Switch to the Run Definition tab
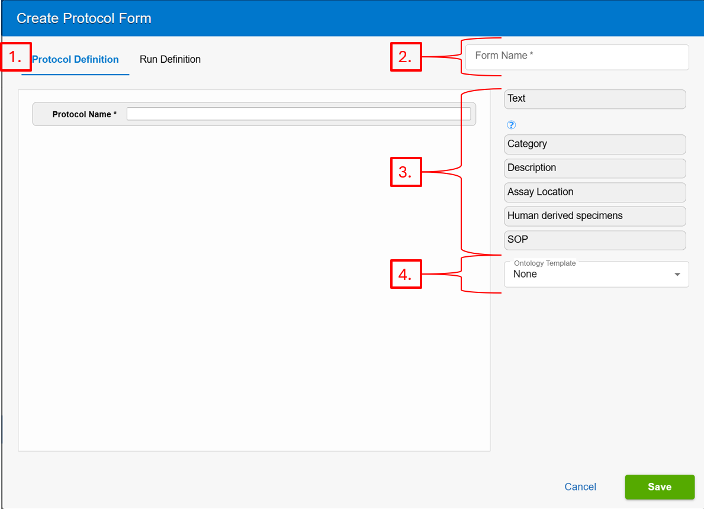 coord(170,59)
